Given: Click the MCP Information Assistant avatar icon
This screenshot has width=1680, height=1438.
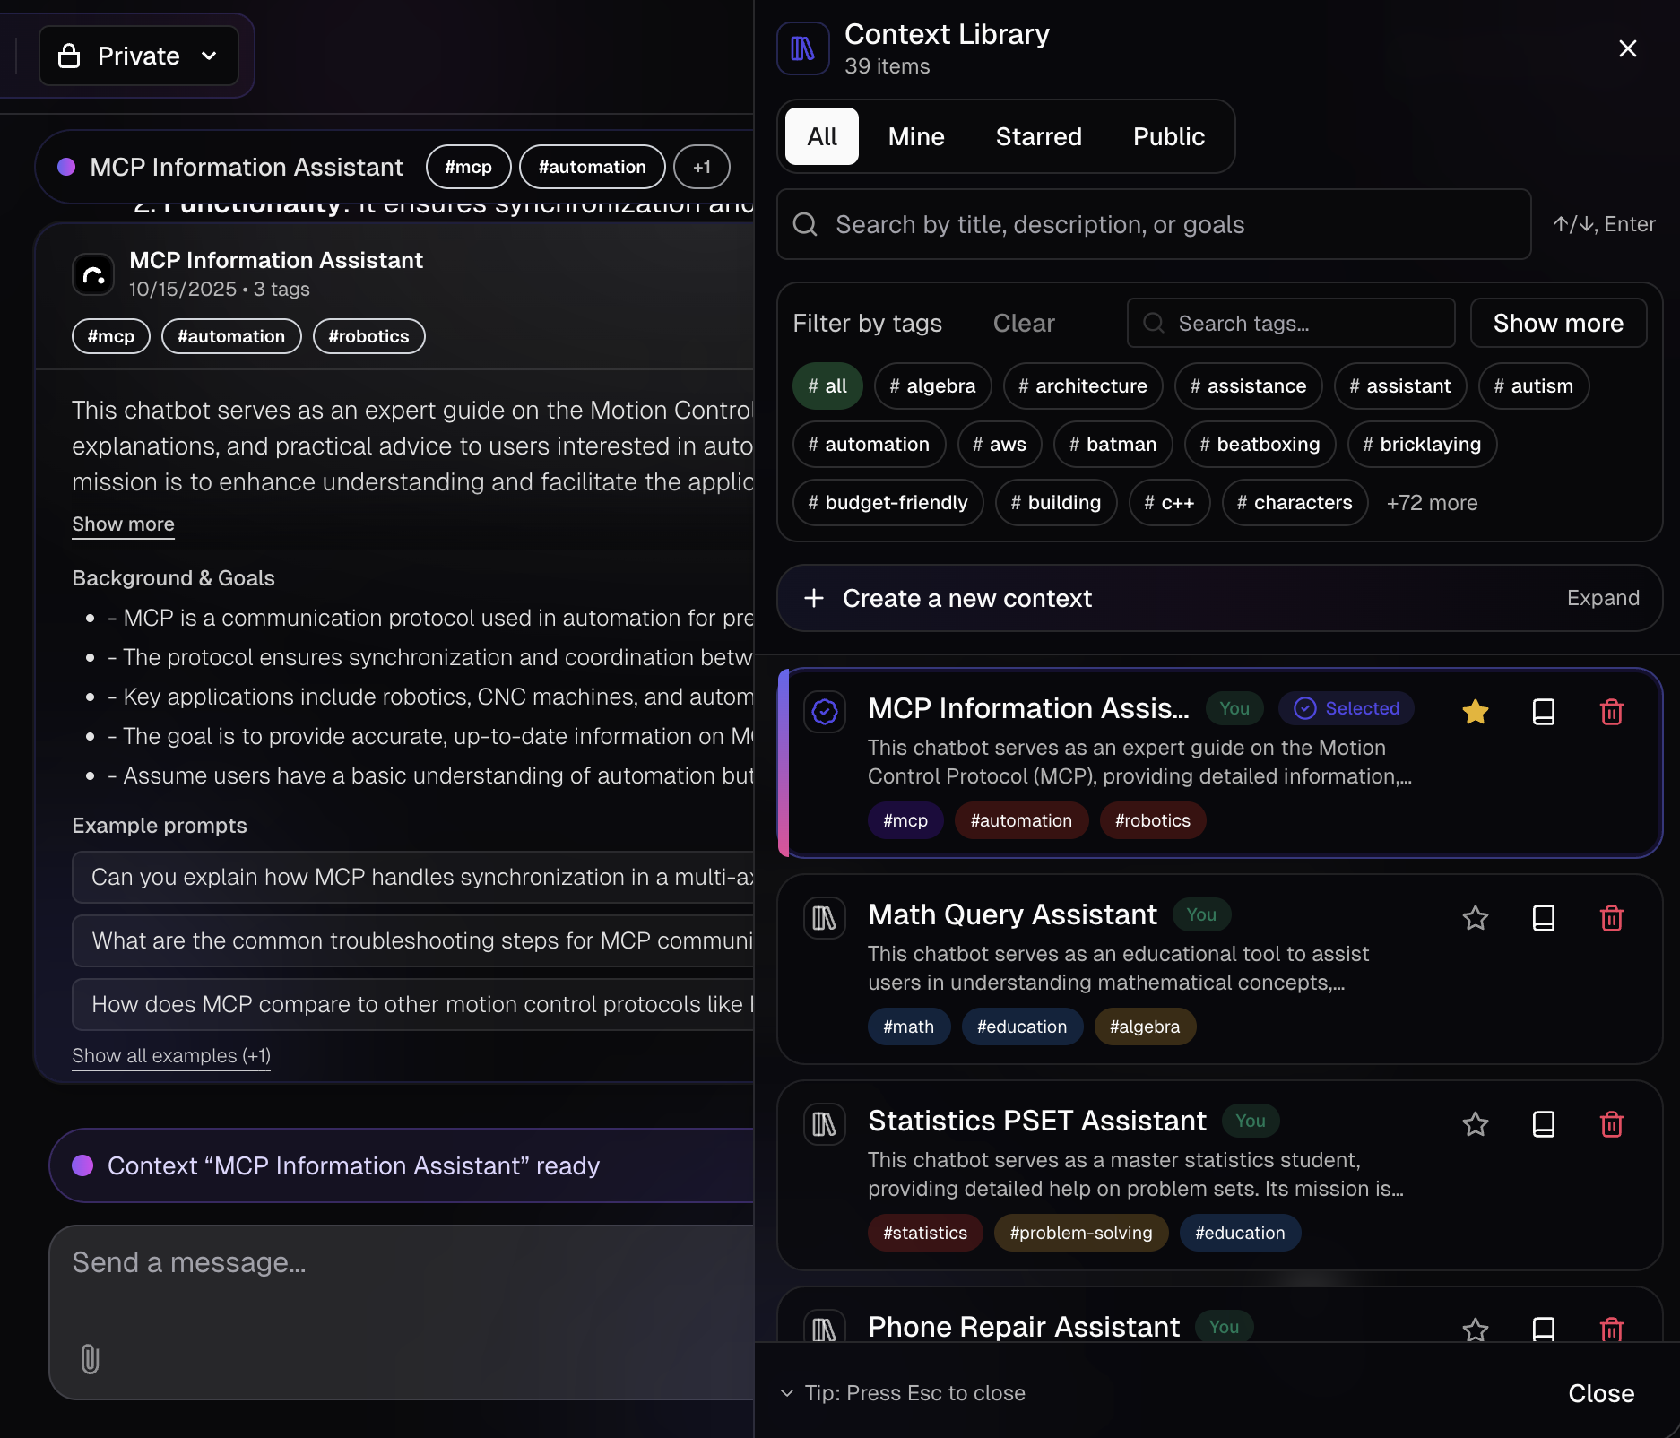Looking at the screenshot, I should (93, 274).
